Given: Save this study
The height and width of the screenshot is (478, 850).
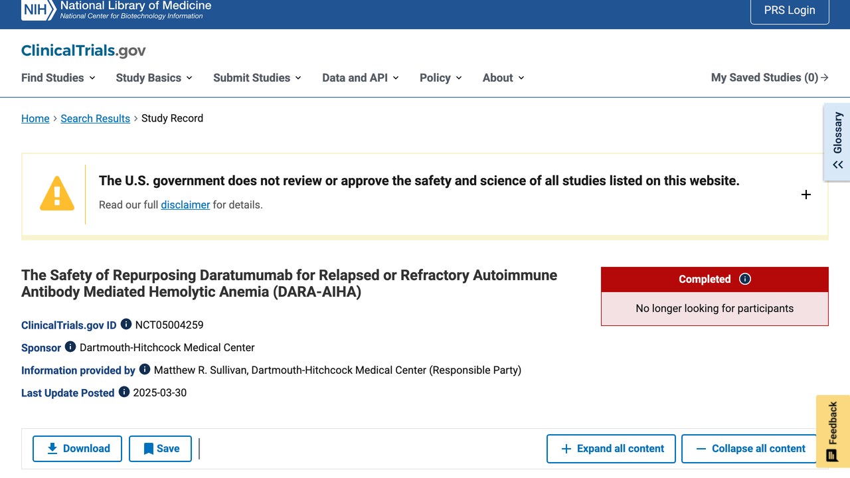Looking at the screenshot, I should [160, 449].
